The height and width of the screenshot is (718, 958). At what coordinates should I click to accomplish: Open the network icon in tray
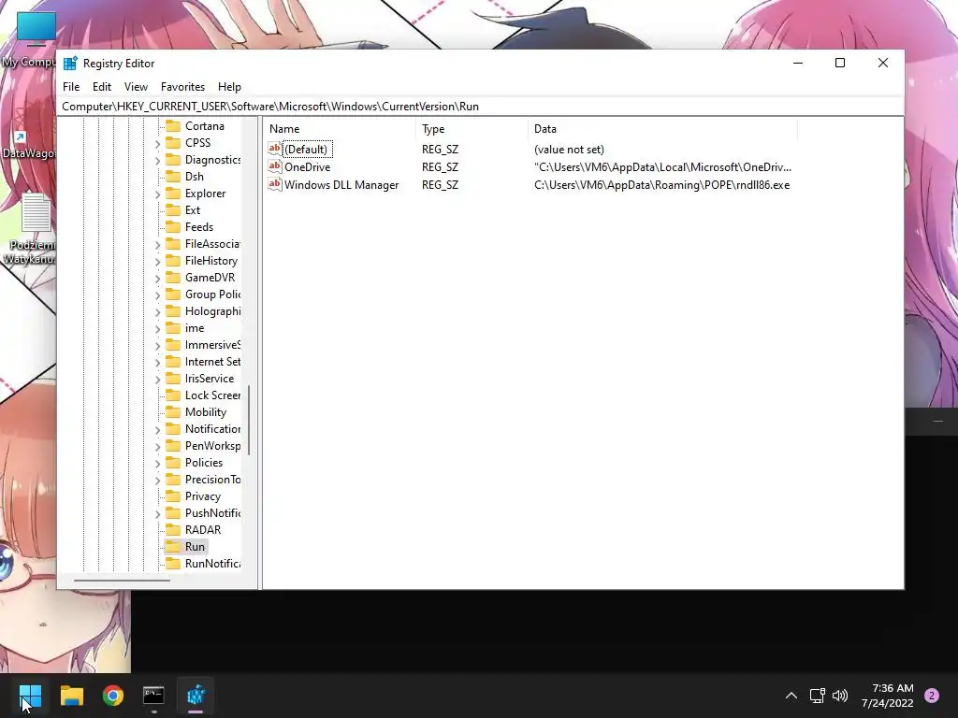pos(818,696)
